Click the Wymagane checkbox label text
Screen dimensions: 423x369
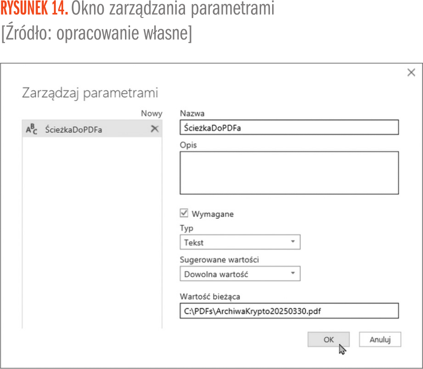(212, 214)
